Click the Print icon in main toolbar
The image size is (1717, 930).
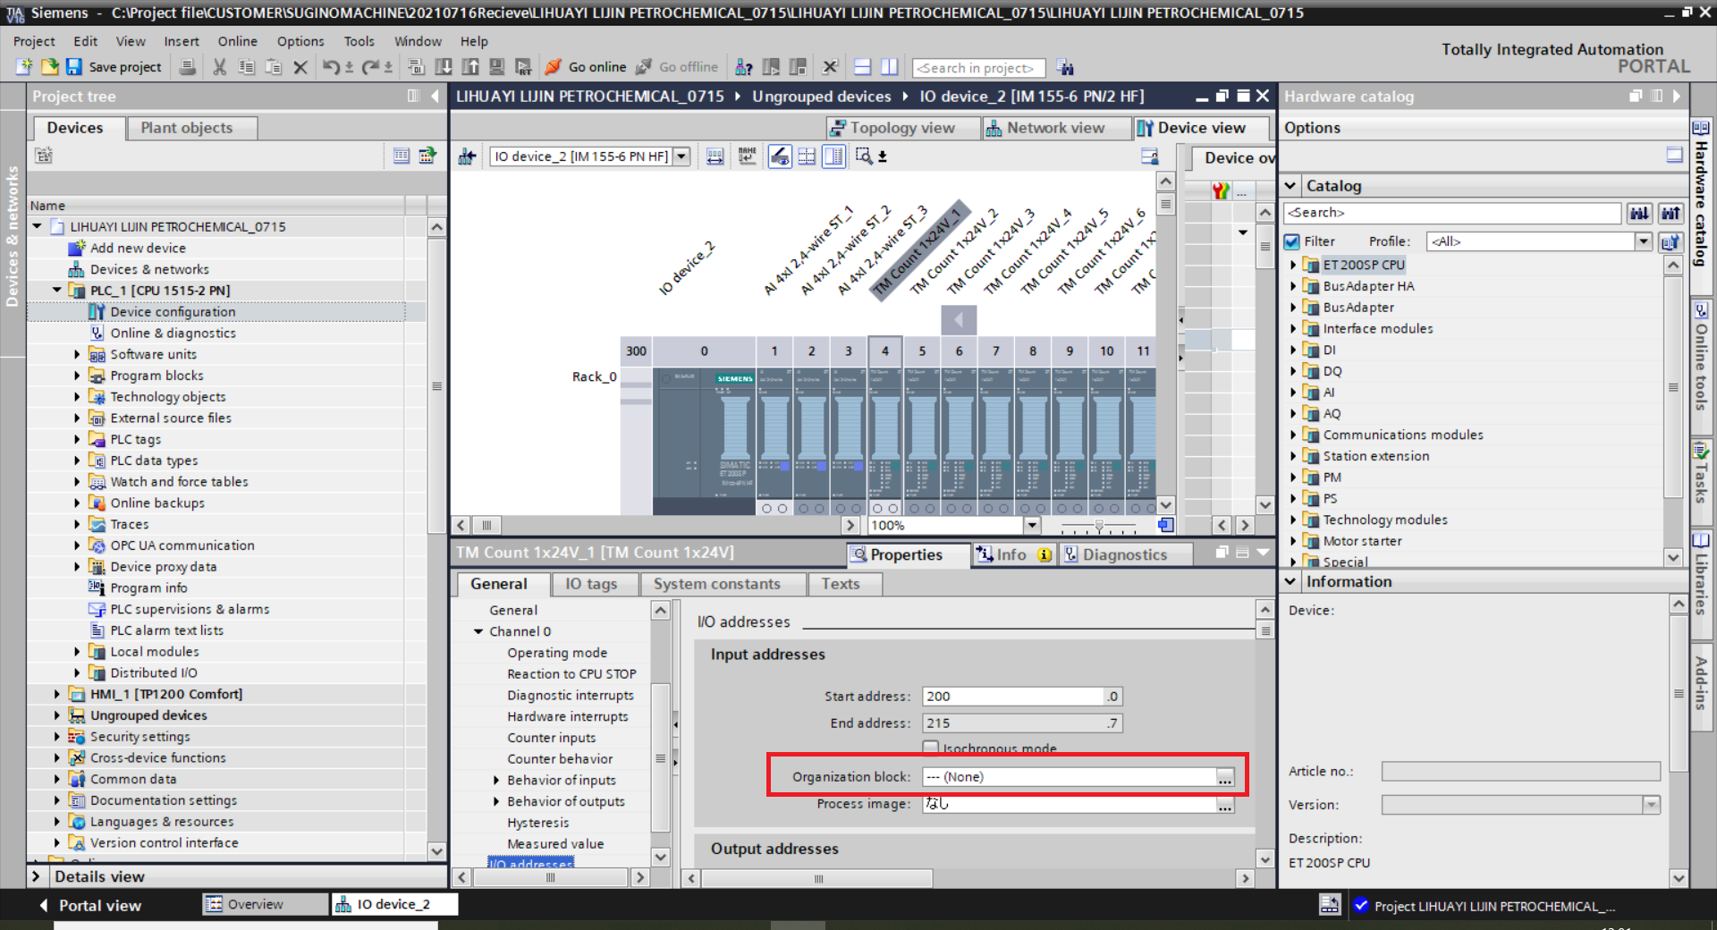188,67
